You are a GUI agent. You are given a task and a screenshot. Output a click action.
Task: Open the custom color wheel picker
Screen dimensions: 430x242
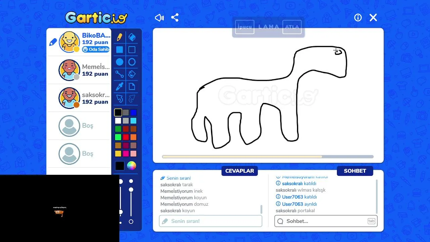132,166
